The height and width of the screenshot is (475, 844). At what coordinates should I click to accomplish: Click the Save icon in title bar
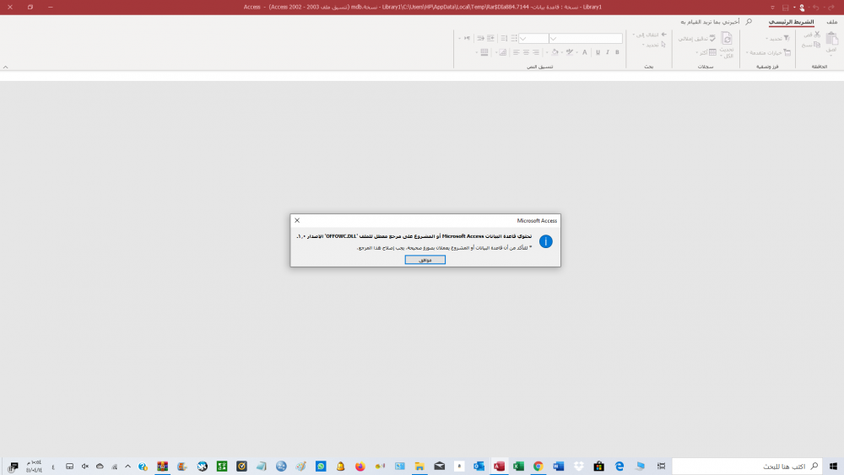click(785, 8)
